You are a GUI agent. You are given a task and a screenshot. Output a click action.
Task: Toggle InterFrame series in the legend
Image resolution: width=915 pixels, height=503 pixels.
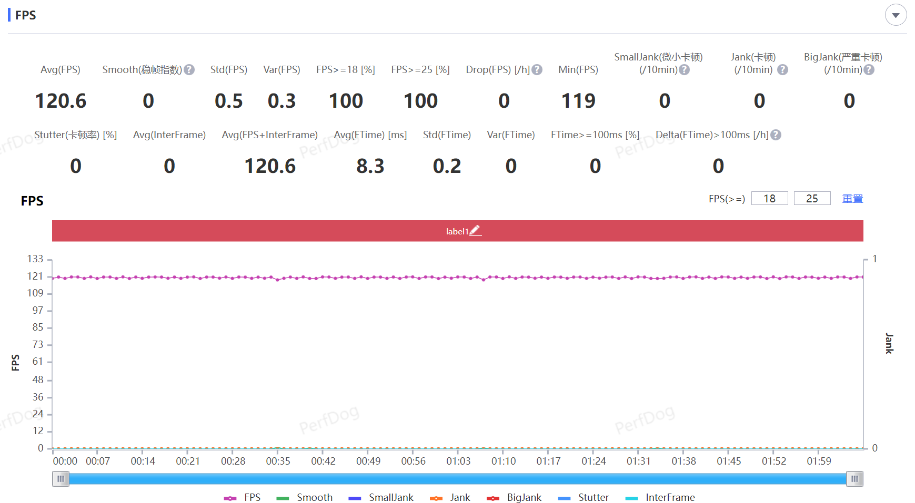click(x=660, y=498)
